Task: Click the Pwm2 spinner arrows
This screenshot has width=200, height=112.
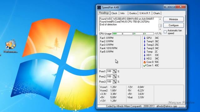Action: click(x=115, y=77)
